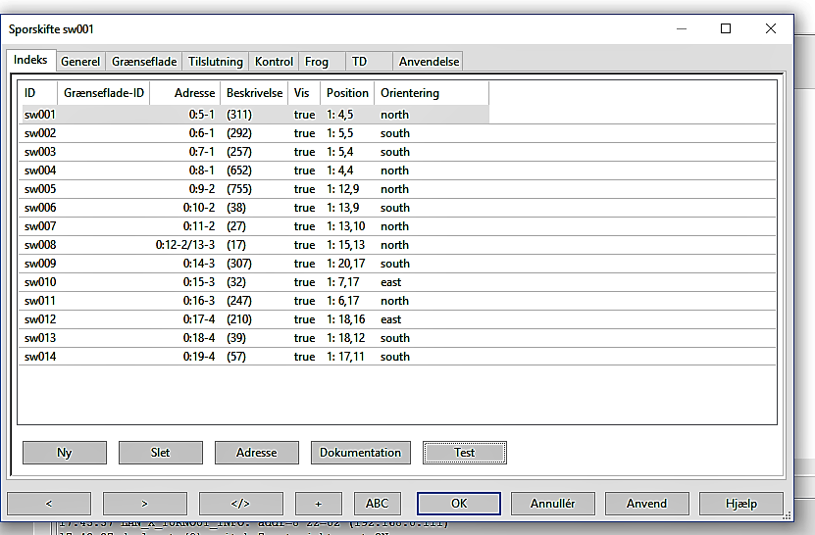Image resolution: width=815 pixels, height=535 pixels.
Task: Sort by the ID column header
Action: [38, 93]
